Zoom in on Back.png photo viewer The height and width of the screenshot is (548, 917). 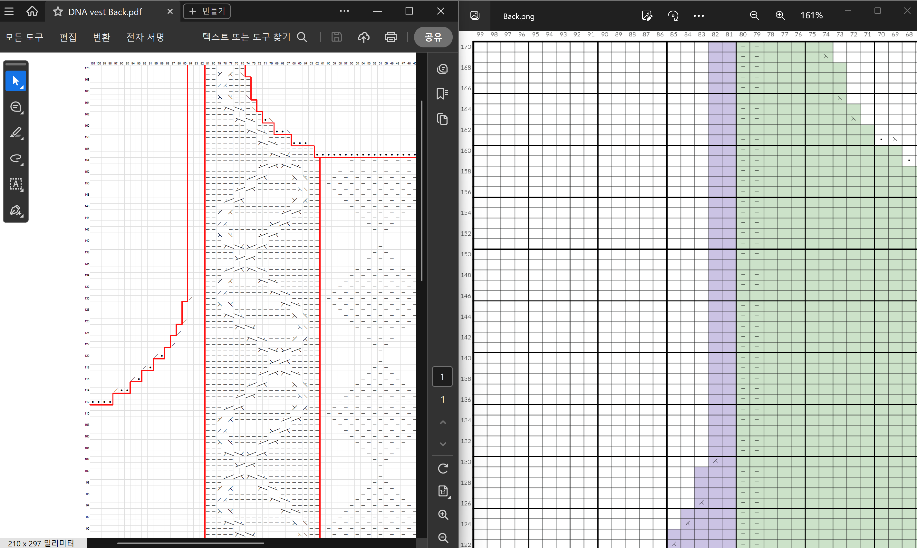pos(780,15)
